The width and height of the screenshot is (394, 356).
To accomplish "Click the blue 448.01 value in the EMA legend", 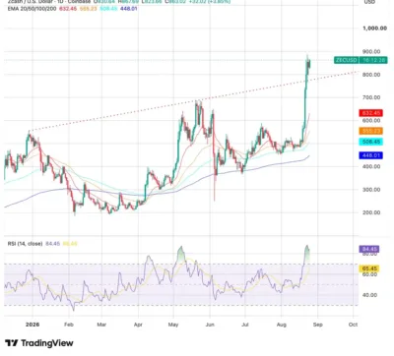I will pos(129,9).
